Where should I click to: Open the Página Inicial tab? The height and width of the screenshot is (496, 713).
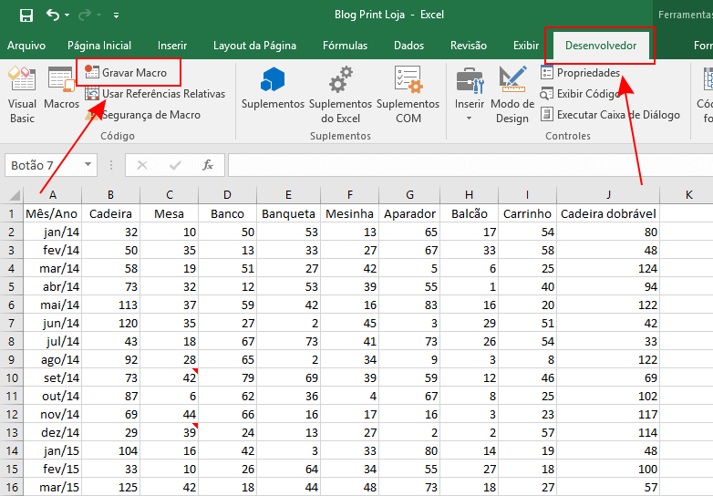(x=99, y=46)
